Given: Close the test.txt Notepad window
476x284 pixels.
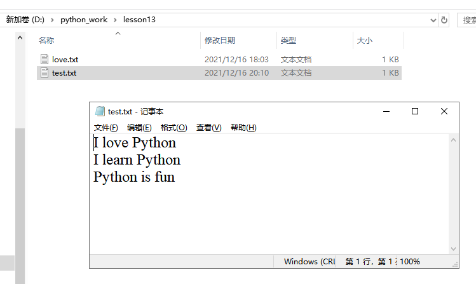Looking at the screenshot, I should (x=444, y=111).
